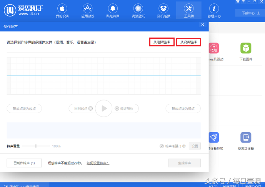Open 如何设置铃声? help link
Screen dimensions: 265x187
(98, 163)
